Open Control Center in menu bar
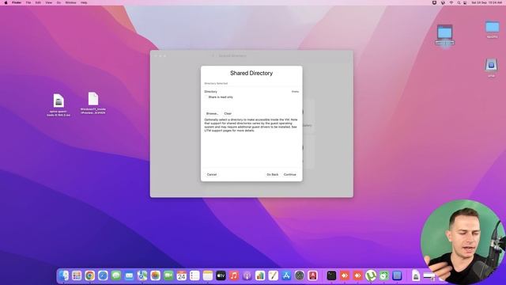This screenshot has width=506, height=285. click(x=465, y=2)
